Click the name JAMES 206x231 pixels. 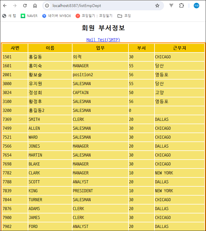point(34,218)
